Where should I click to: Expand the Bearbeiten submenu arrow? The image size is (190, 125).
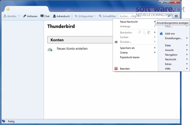pyautogui.click(x=155, y=32)
